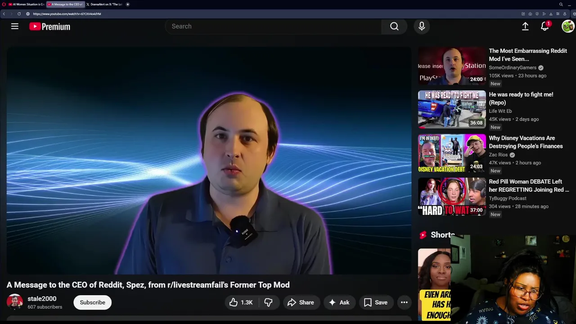
Task: Open browser downloads icon
Action: click(551, 14)
